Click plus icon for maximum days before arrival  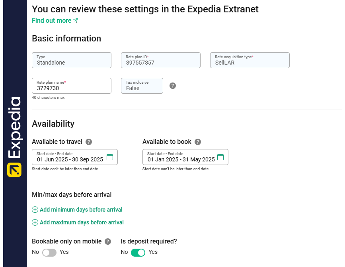pos(35,222)
